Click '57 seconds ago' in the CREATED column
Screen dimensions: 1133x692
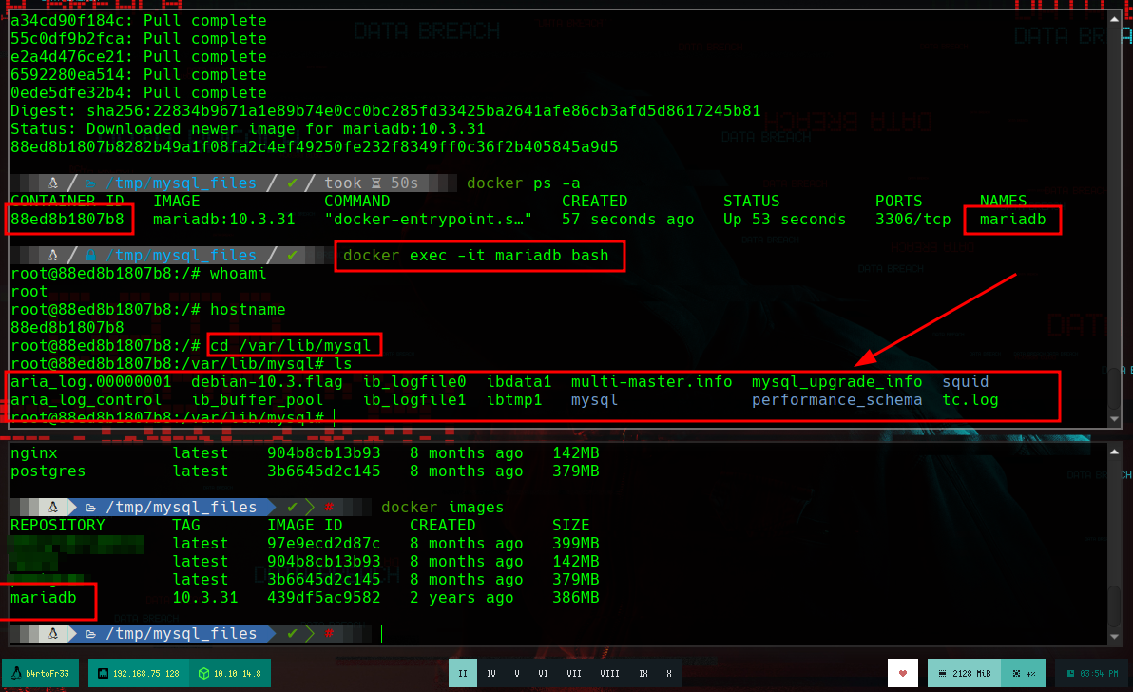628,219
